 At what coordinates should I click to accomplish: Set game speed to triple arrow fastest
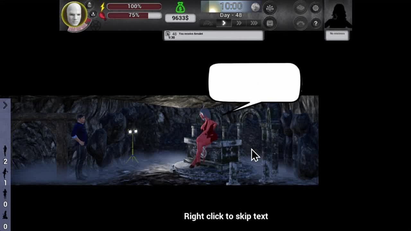(254, 23)
